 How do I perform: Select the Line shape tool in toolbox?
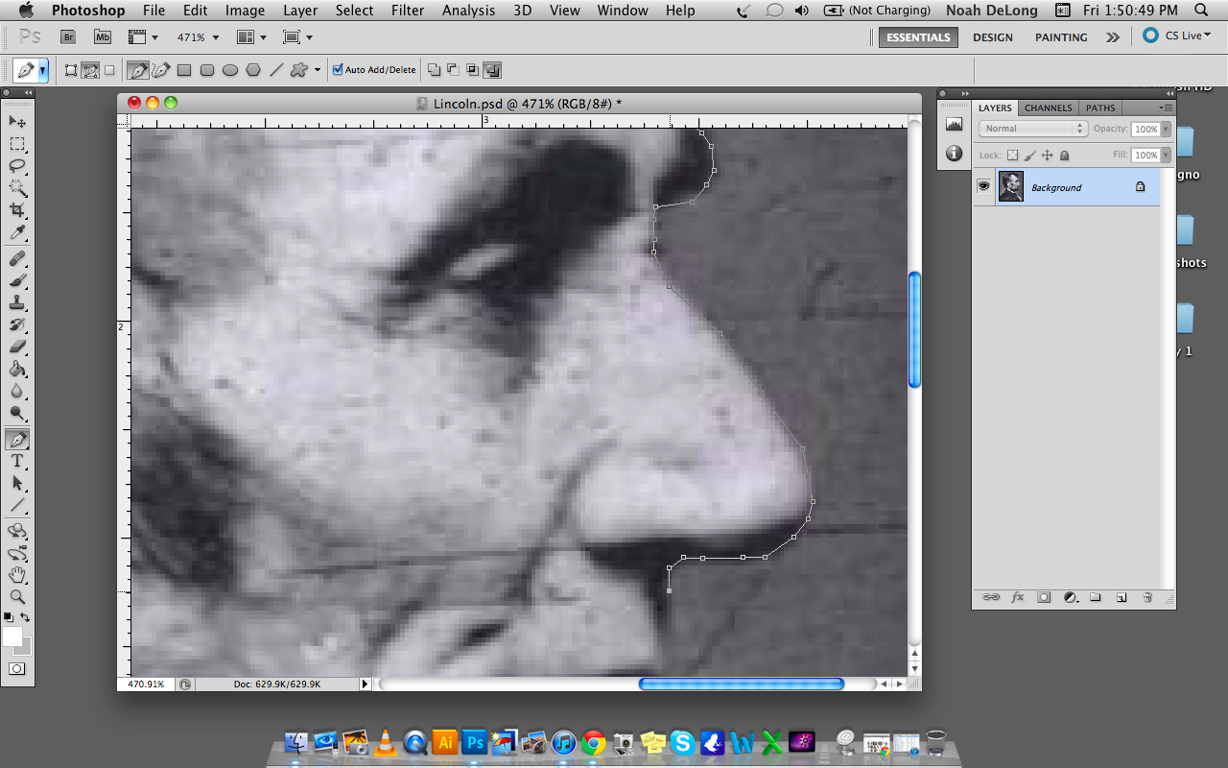(17, 506)
